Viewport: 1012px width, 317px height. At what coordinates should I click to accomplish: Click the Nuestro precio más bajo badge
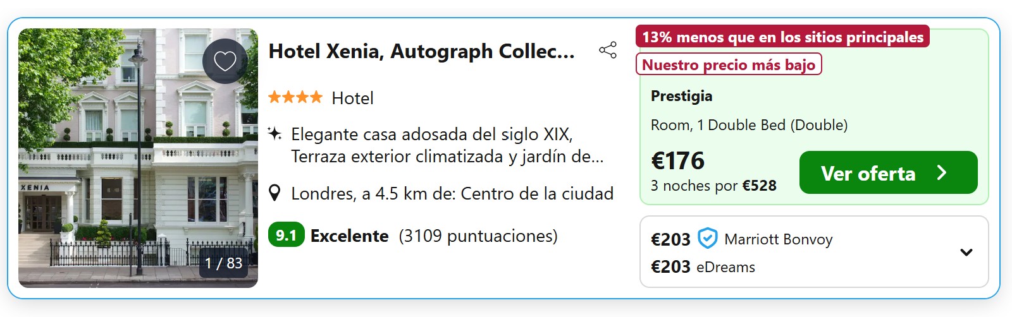click(728, 64)
